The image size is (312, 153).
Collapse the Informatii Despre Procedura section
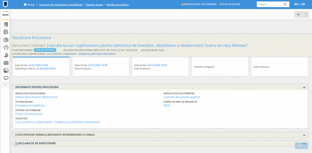click(304, 87)
